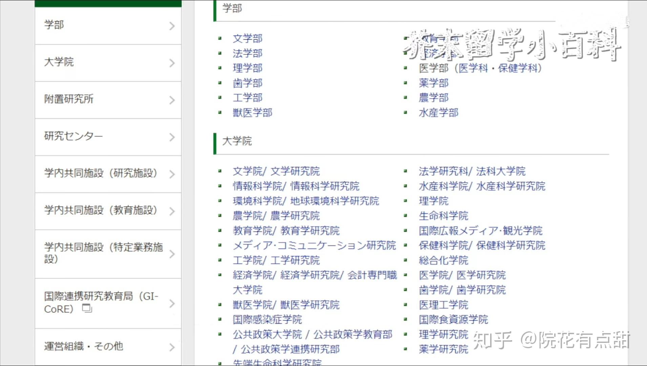
Task: Open 公共政策大学院/公共政策学教育部 link
Action: (x=313, y=334)
